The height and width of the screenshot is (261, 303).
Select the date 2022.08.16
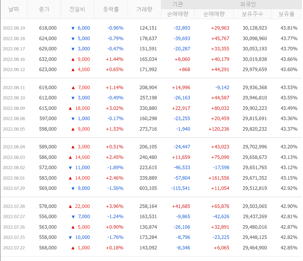pyautogui.click(x=14, y=59)
